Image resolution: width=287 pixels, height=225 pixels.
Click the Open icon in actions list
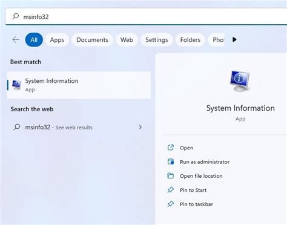pos(171,148)
